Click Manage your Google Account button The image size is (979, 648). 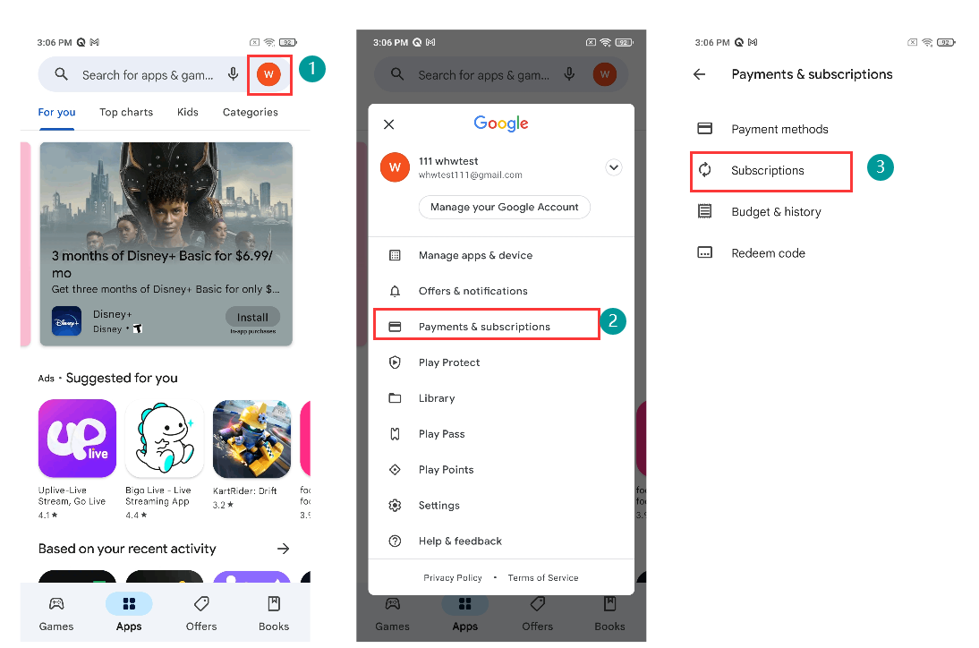point(505,207)
